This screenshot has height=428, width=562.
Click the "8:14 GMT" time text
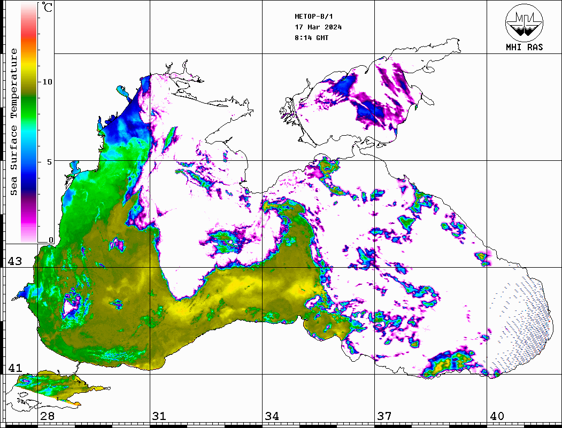click(x=311, y=37)
